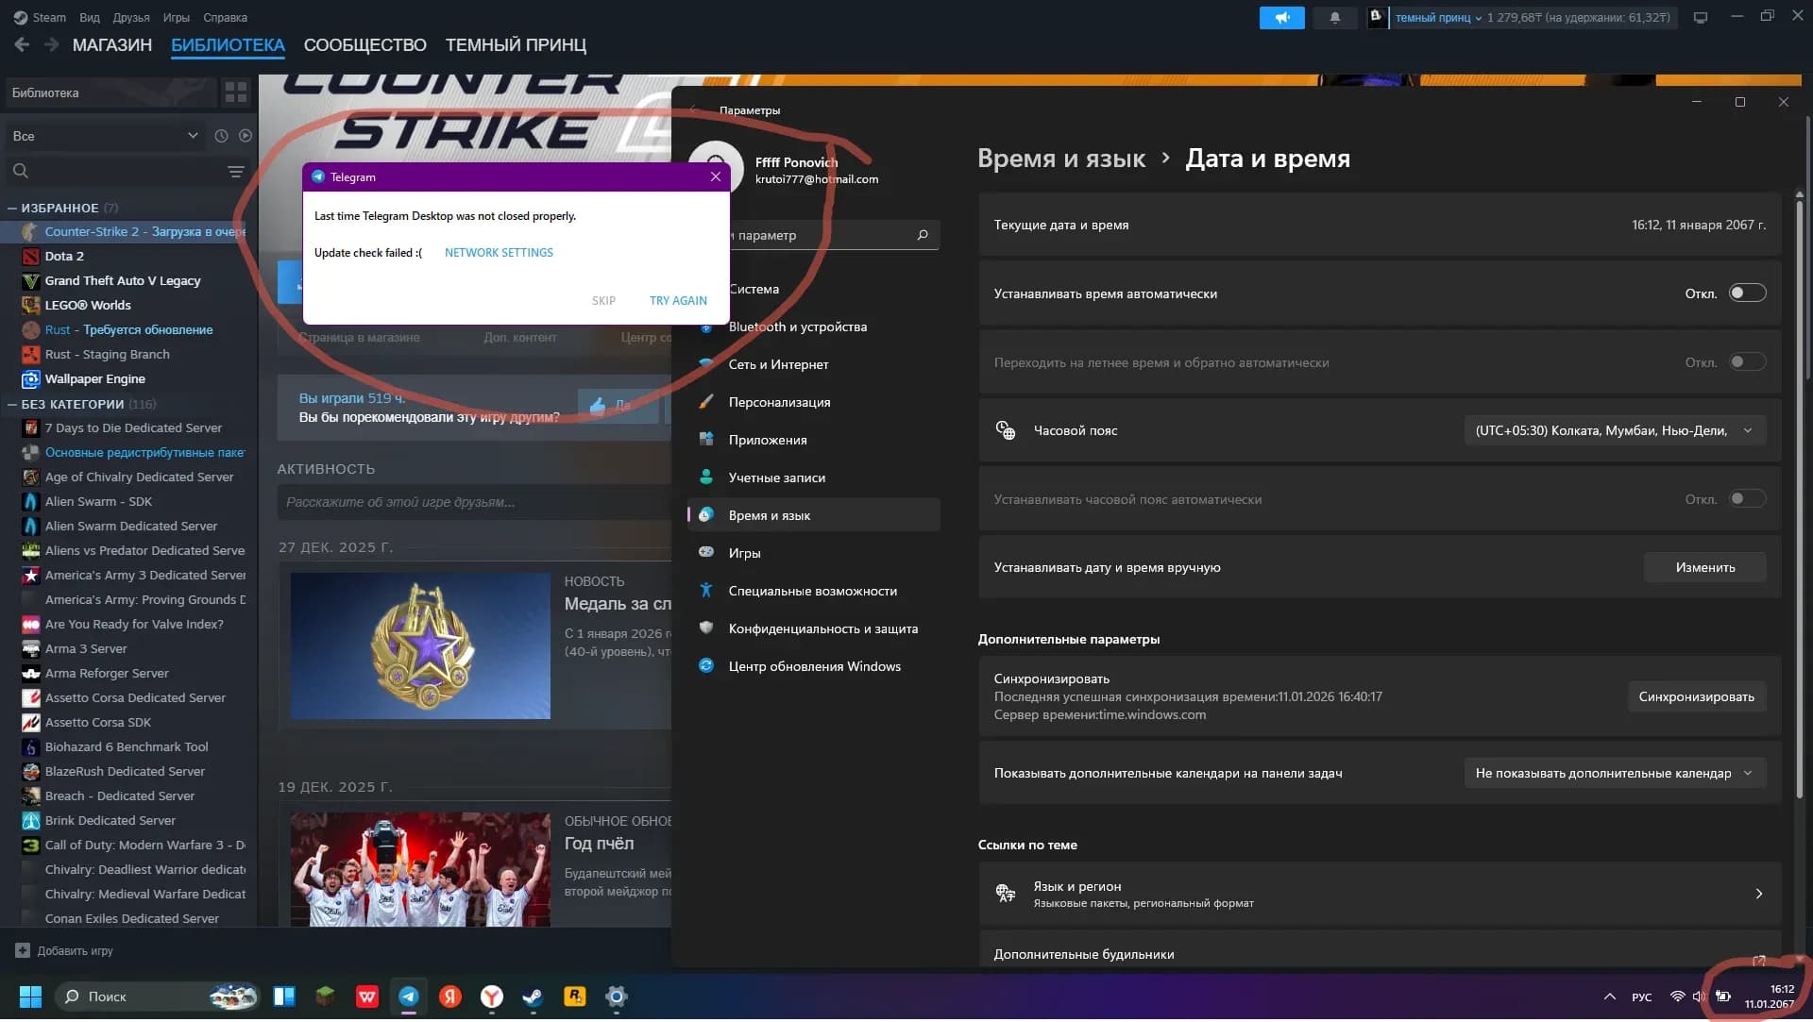Open Settings gear icon on taskbar
Image resolution: width=1813 pixels, height=1022 pixels.
[x=617, y=997]
